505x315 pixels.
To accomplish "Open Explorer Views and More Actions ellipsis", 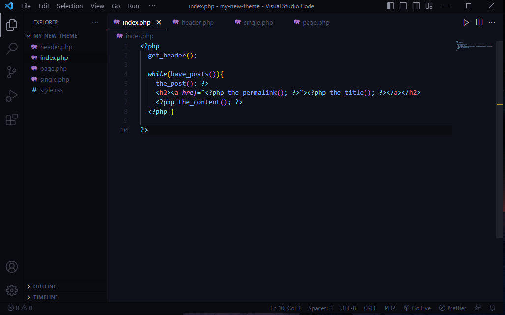I will (95, 22).
